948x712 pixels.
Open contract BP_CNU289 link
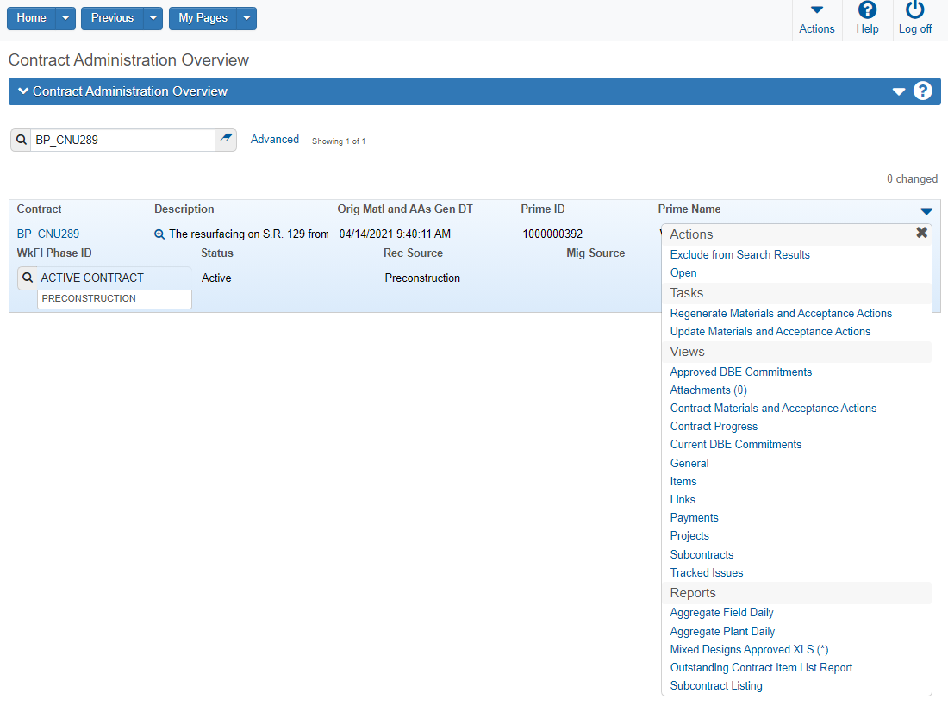(x=48, y=234)
